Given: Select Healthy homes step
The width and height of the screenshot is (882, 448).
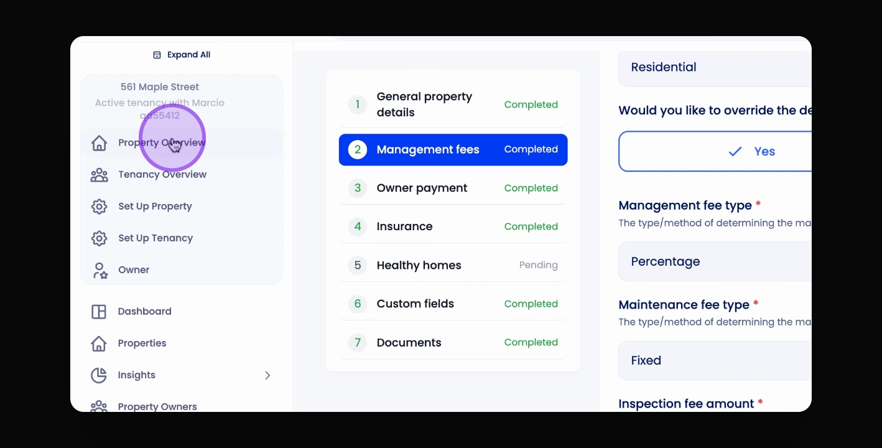Looking at the screenshot, I should pyautogui.click(x=453, y=265).
